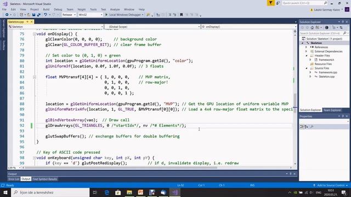This screenshot has height=197, width=351.
Task: Click Add to Source Control
Action: click(331, 185)
